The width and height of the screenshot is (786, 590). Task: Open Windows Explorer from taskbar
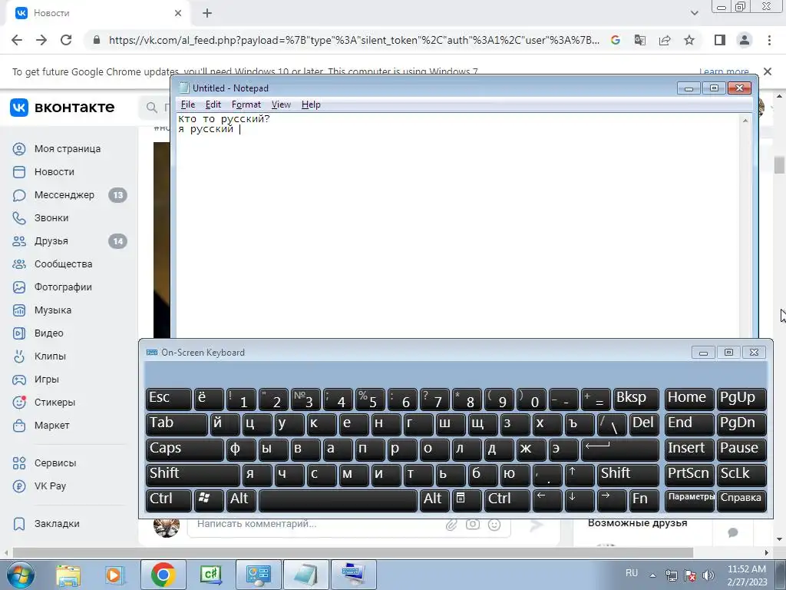[68, 575]
